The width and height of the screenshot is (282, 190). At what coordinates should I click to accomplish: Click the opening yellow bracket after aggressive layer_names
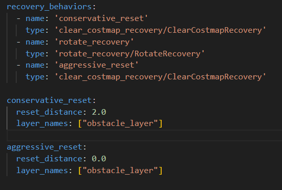click(x=80, y=171)
